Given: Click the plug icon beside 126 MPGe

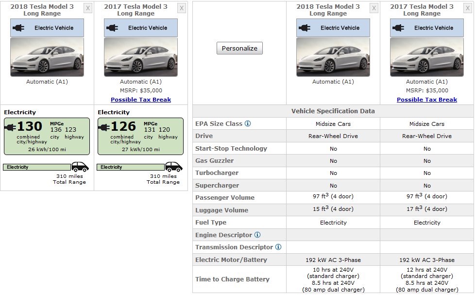Looking at the screenshot, I should point(104,127).
